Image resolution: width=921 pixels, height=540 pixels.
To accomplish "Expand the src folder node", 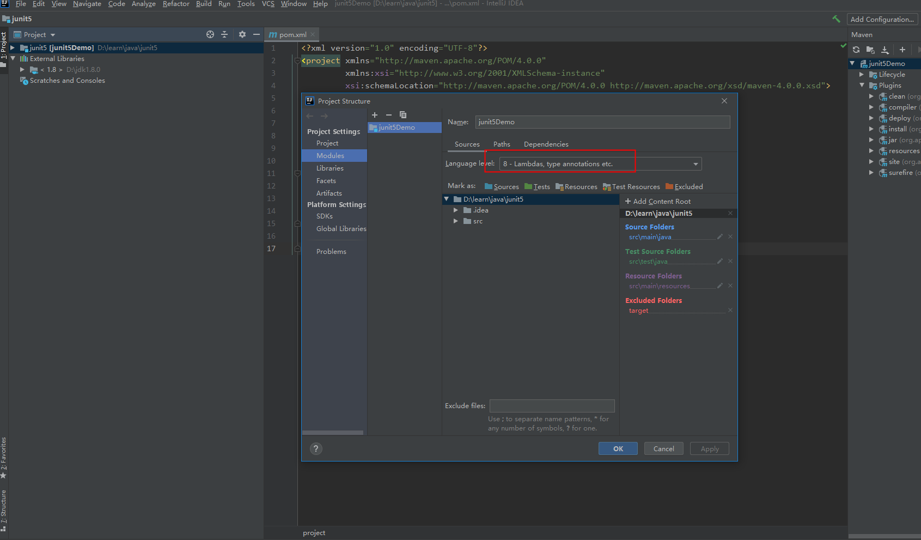I will (456, 221).
